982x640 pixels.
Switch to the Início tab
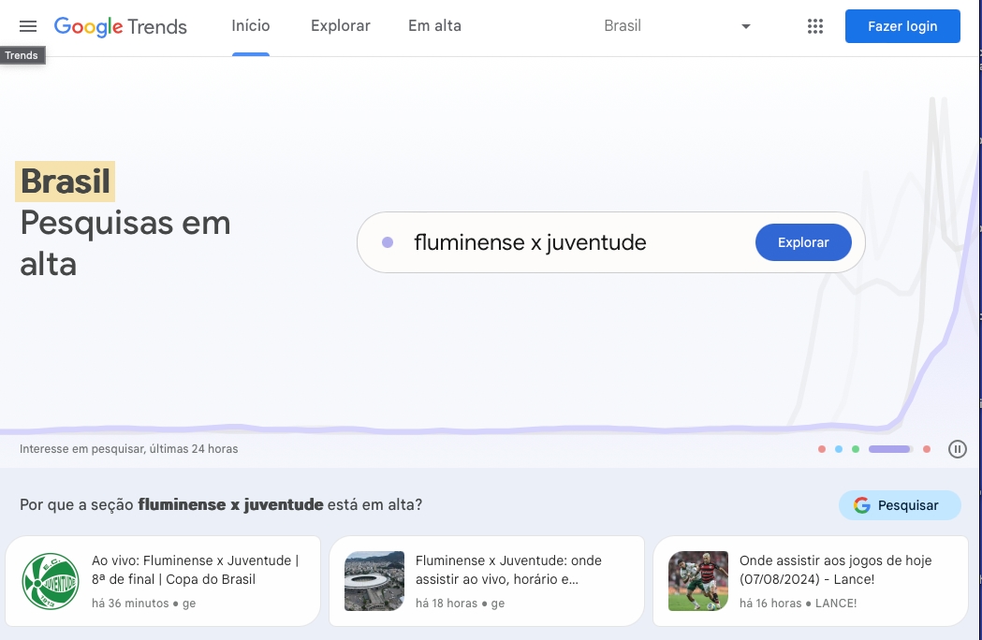point(251,26)
